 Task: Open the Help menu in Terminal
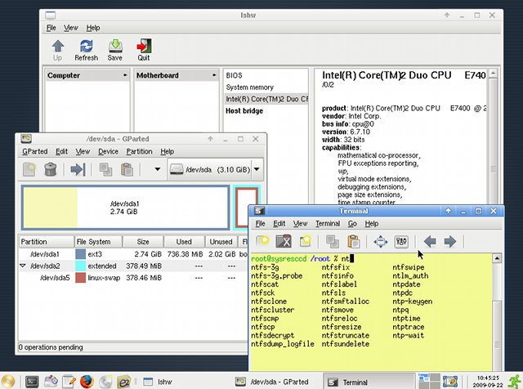[x=372, y=224]
